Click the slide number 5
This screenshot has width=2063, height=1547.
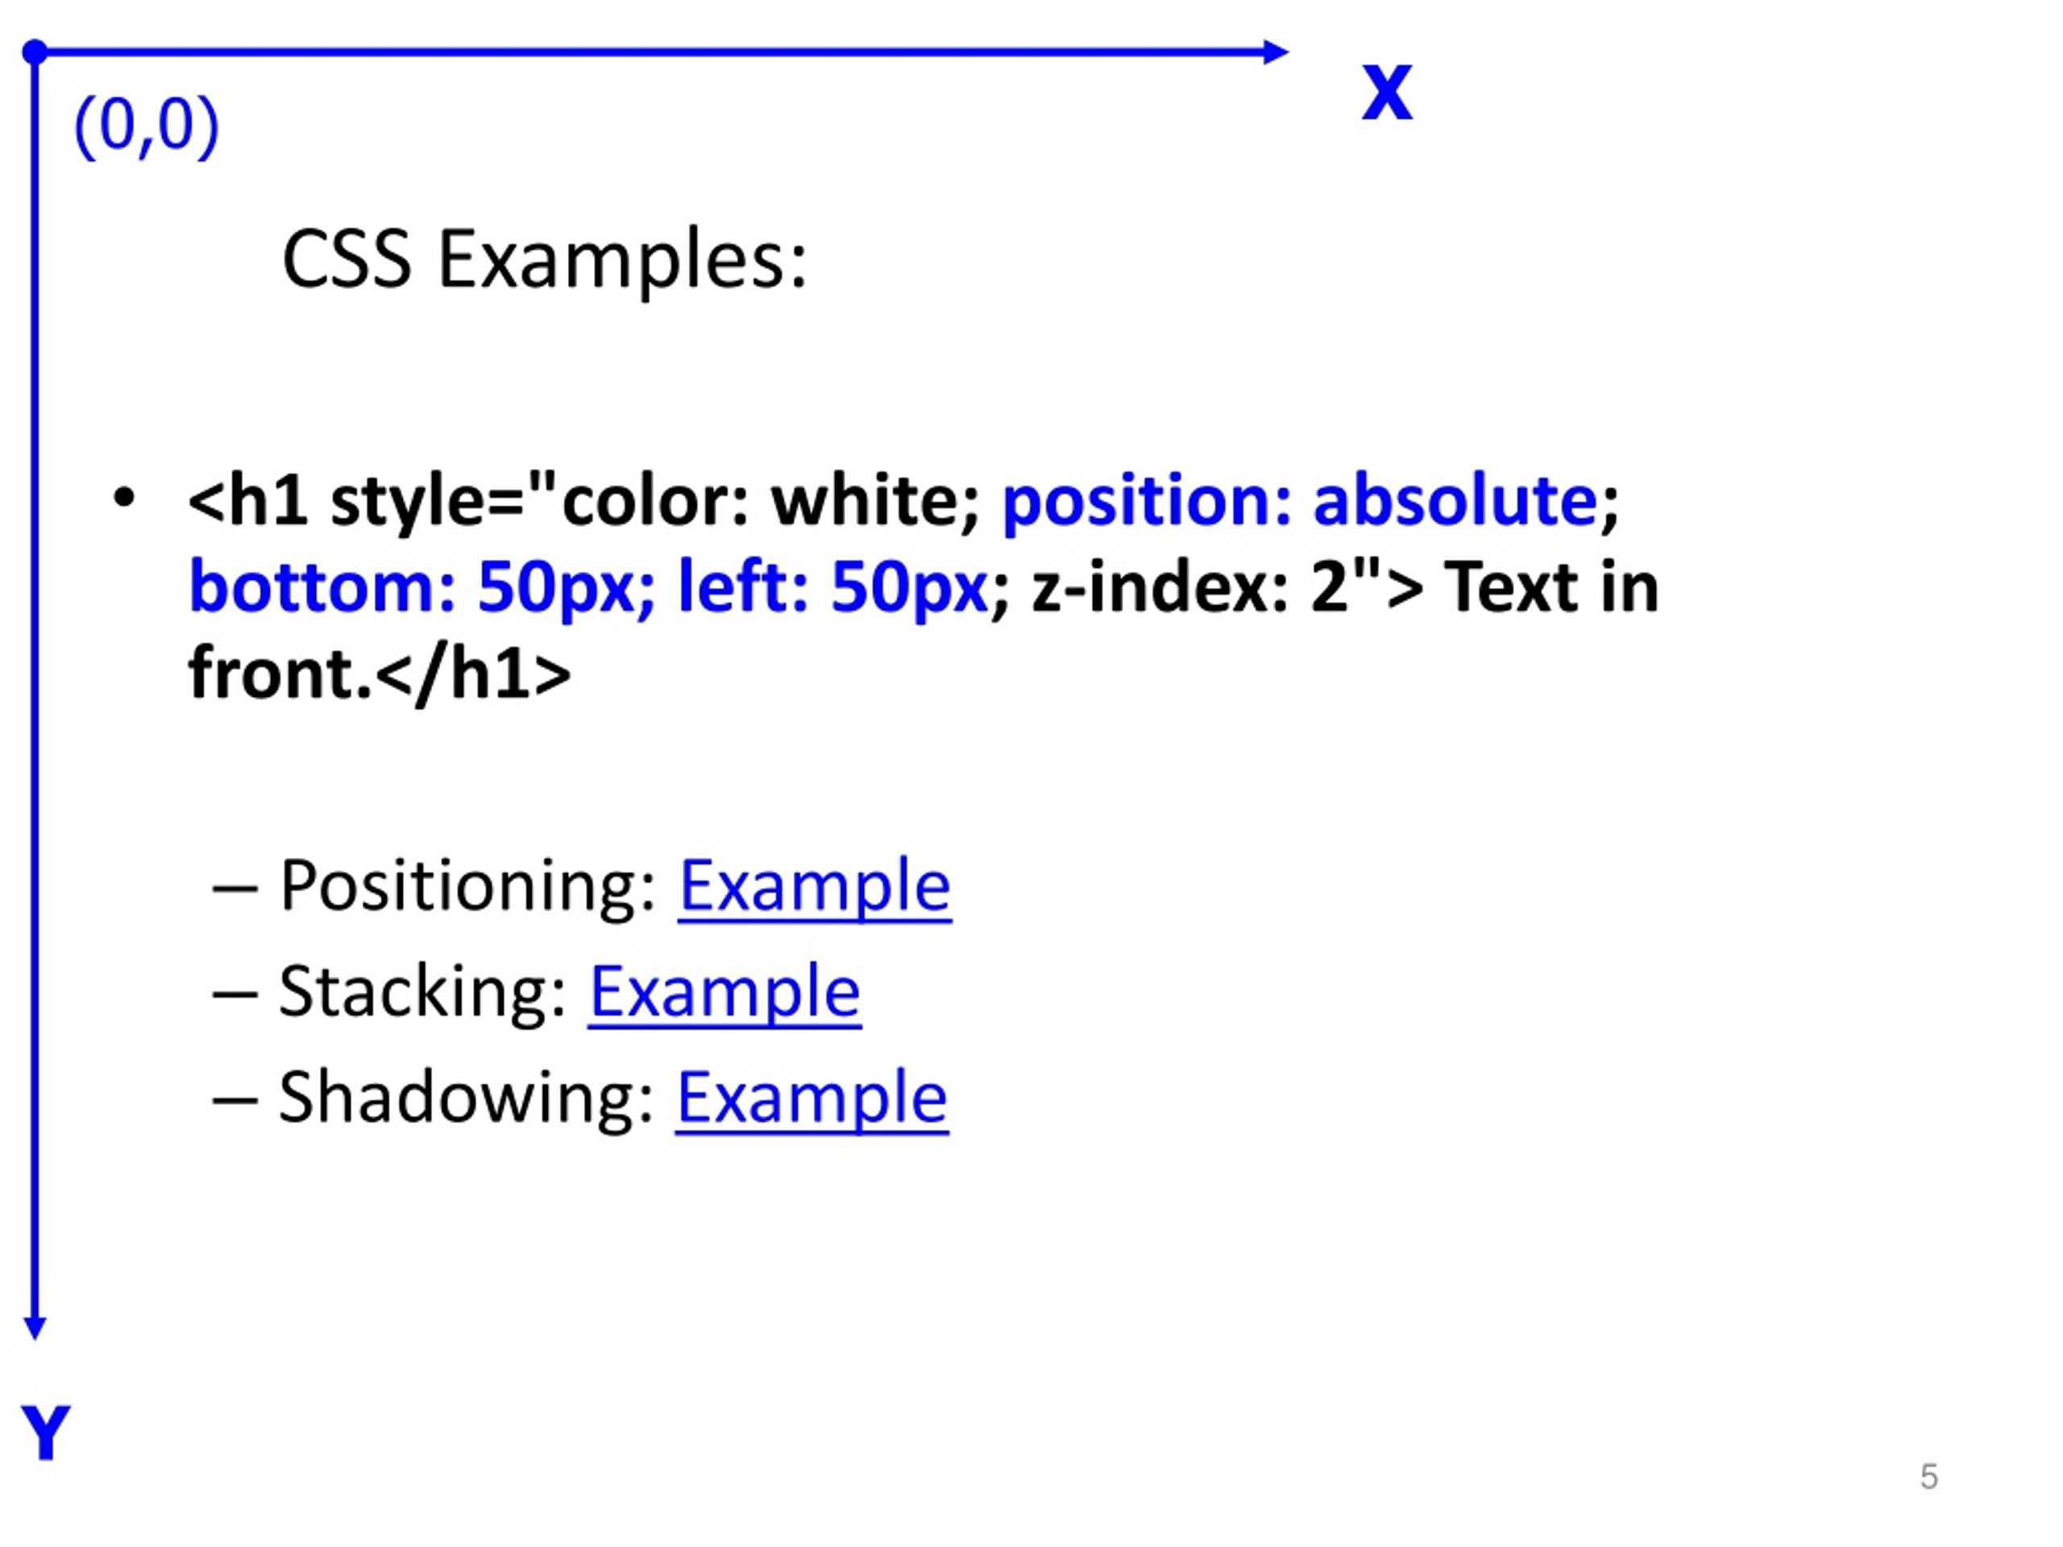[x=1928, y=1477]
